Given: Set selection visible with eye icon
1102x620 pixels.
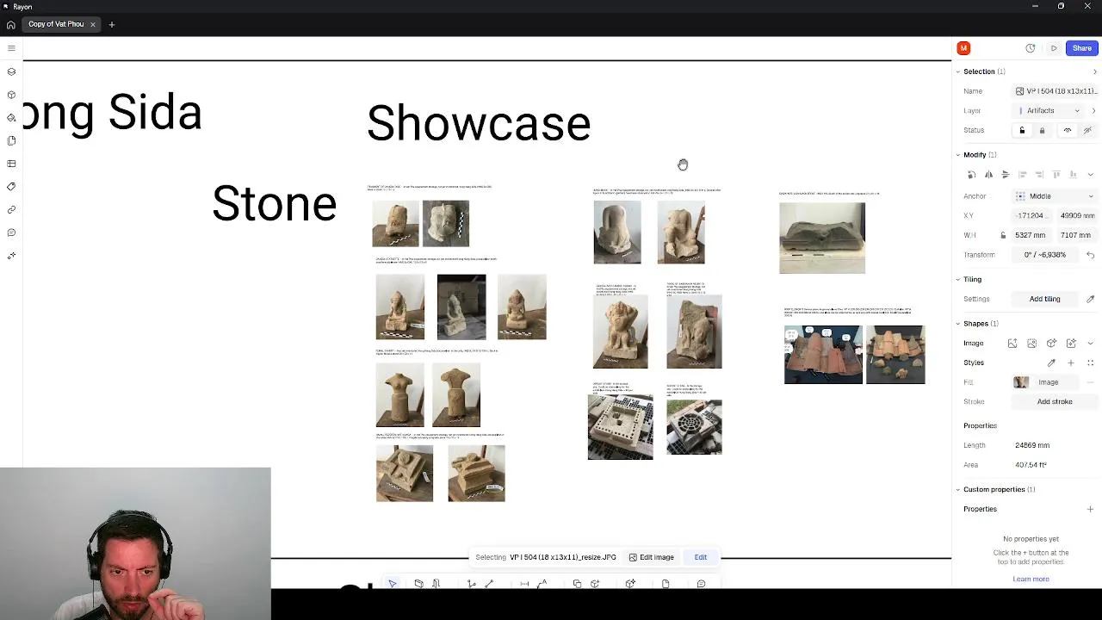Looking at the screenshot, I should click(x=1068, y=130).
